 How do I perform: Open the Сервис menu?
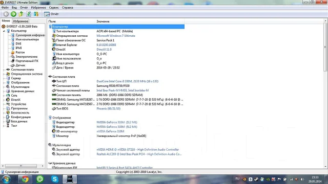tap(54, 8)
